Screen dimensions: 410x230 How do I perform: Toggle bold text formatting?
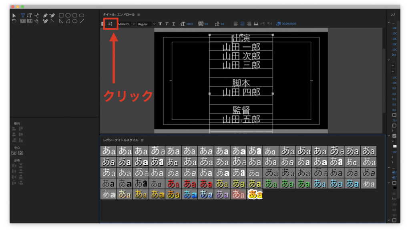pyautogui.click(x=160, y=24)
